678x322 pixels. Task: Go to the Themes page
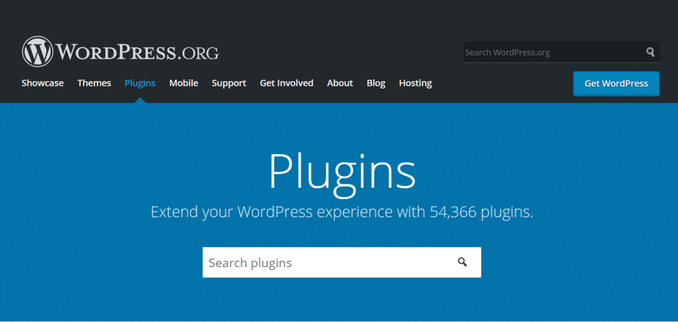[x=94, y=83]
